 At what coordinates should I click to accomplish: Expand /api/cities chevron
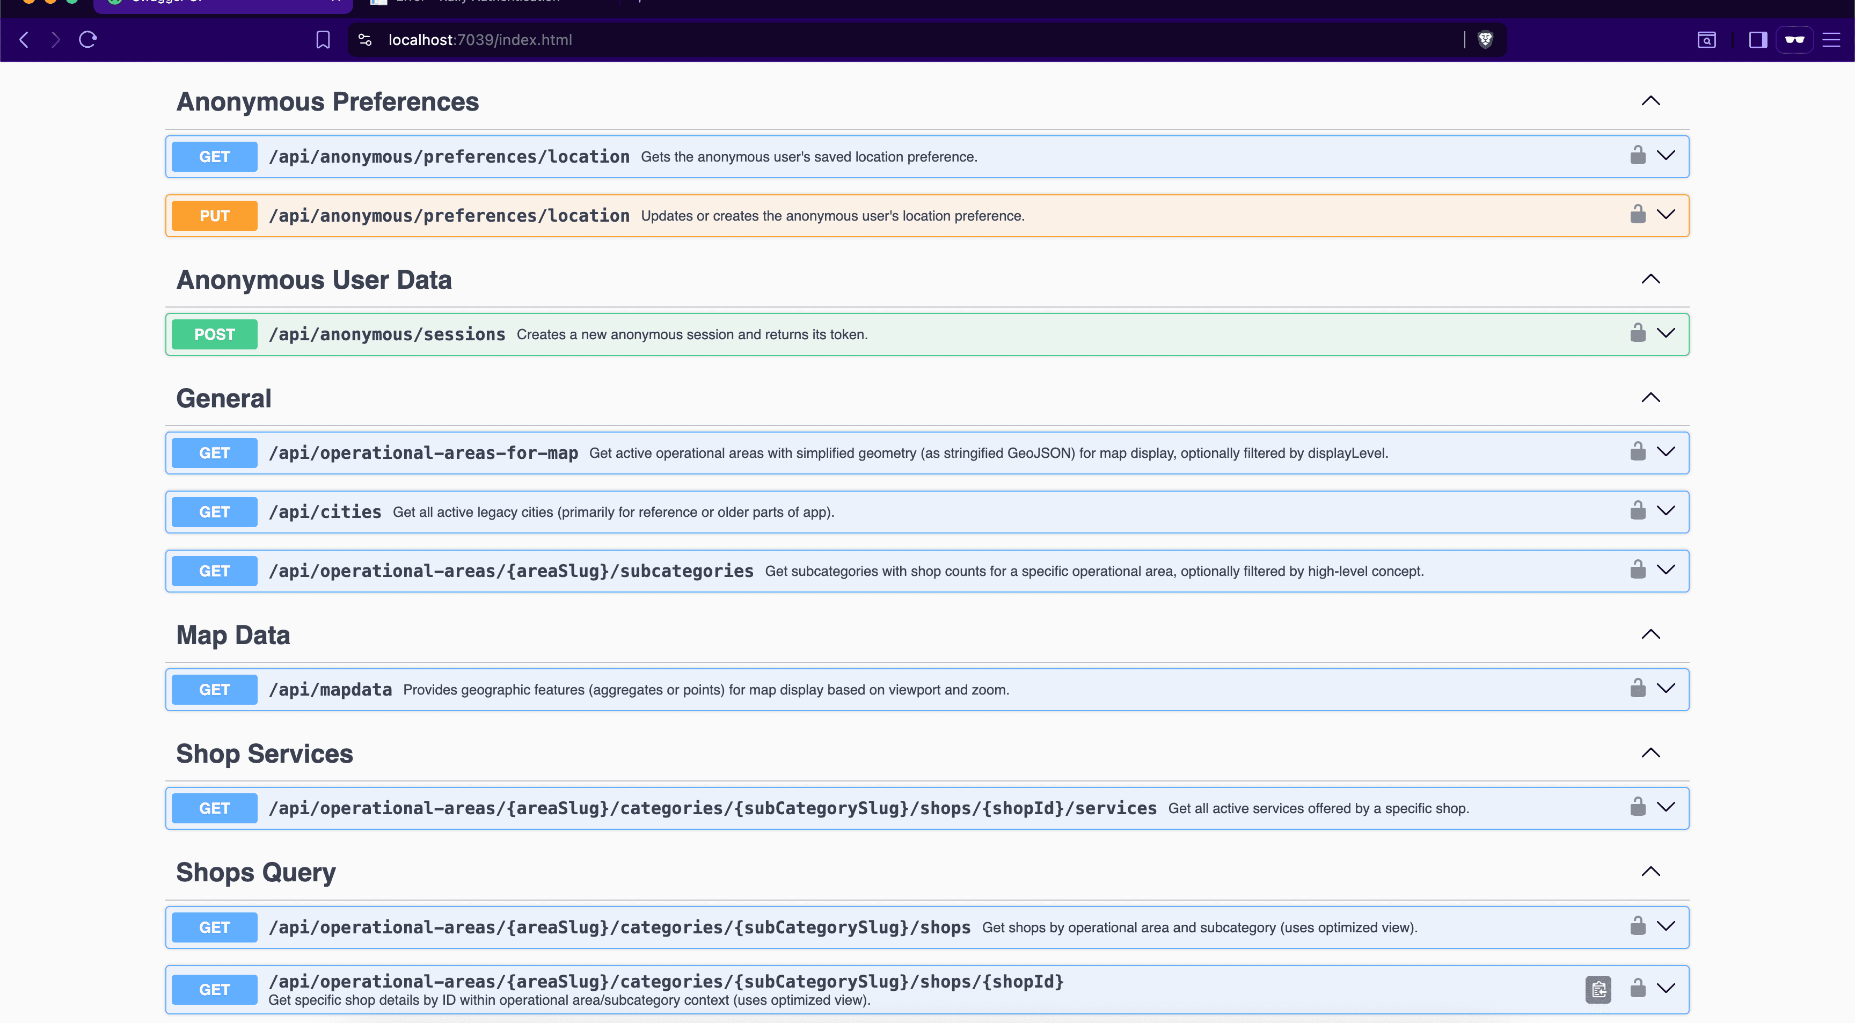coord(1666,510)
